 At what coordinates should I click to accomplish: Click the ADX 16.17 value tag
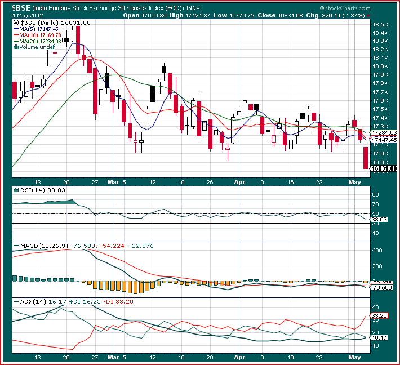379,338
